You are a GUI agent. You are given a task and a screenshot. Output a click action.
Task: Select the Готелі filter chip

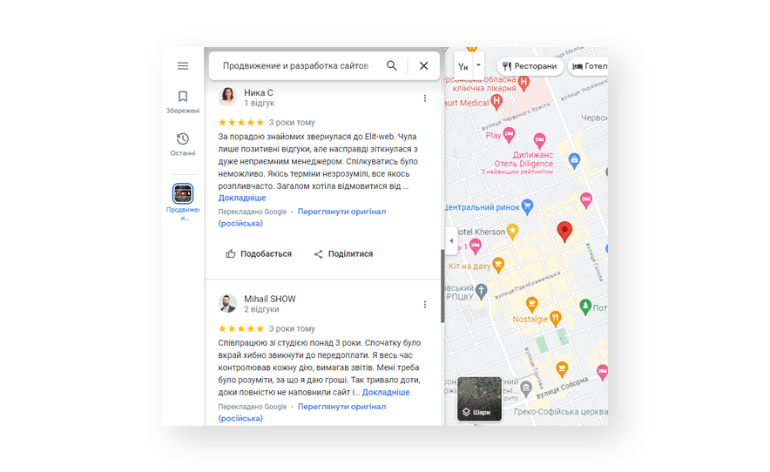pyautogui.click(x=589, y=66)
